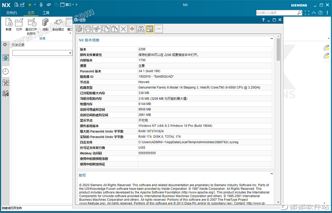Screen dimensions: 332x213
Task: Click the gear icon in 信息 title bar
Action: pos(76,20)
